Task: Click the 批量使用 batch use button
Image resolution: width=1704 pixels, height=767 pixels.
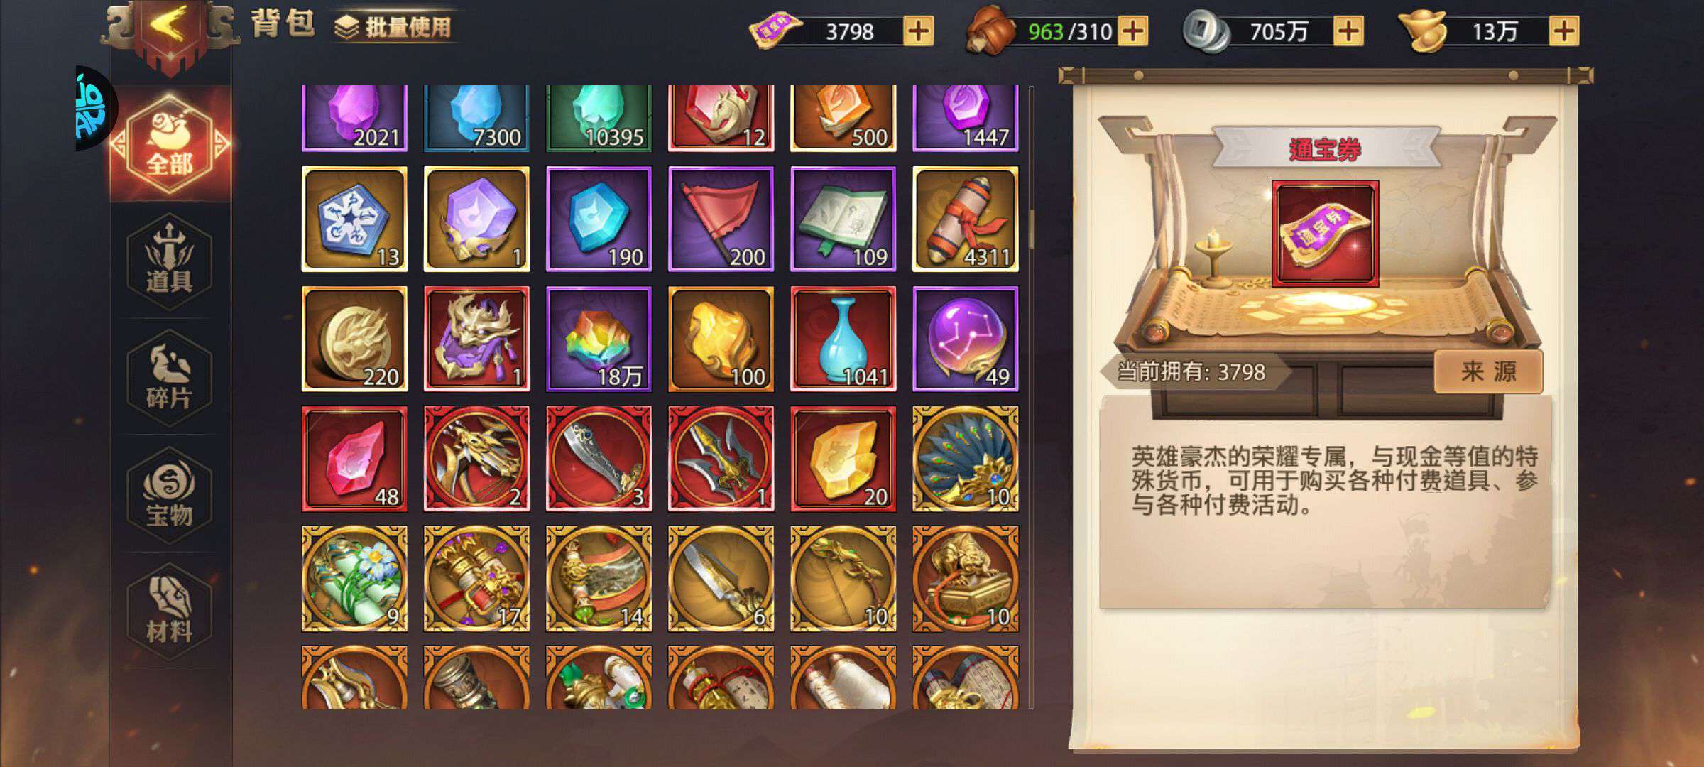Action: 393,27
